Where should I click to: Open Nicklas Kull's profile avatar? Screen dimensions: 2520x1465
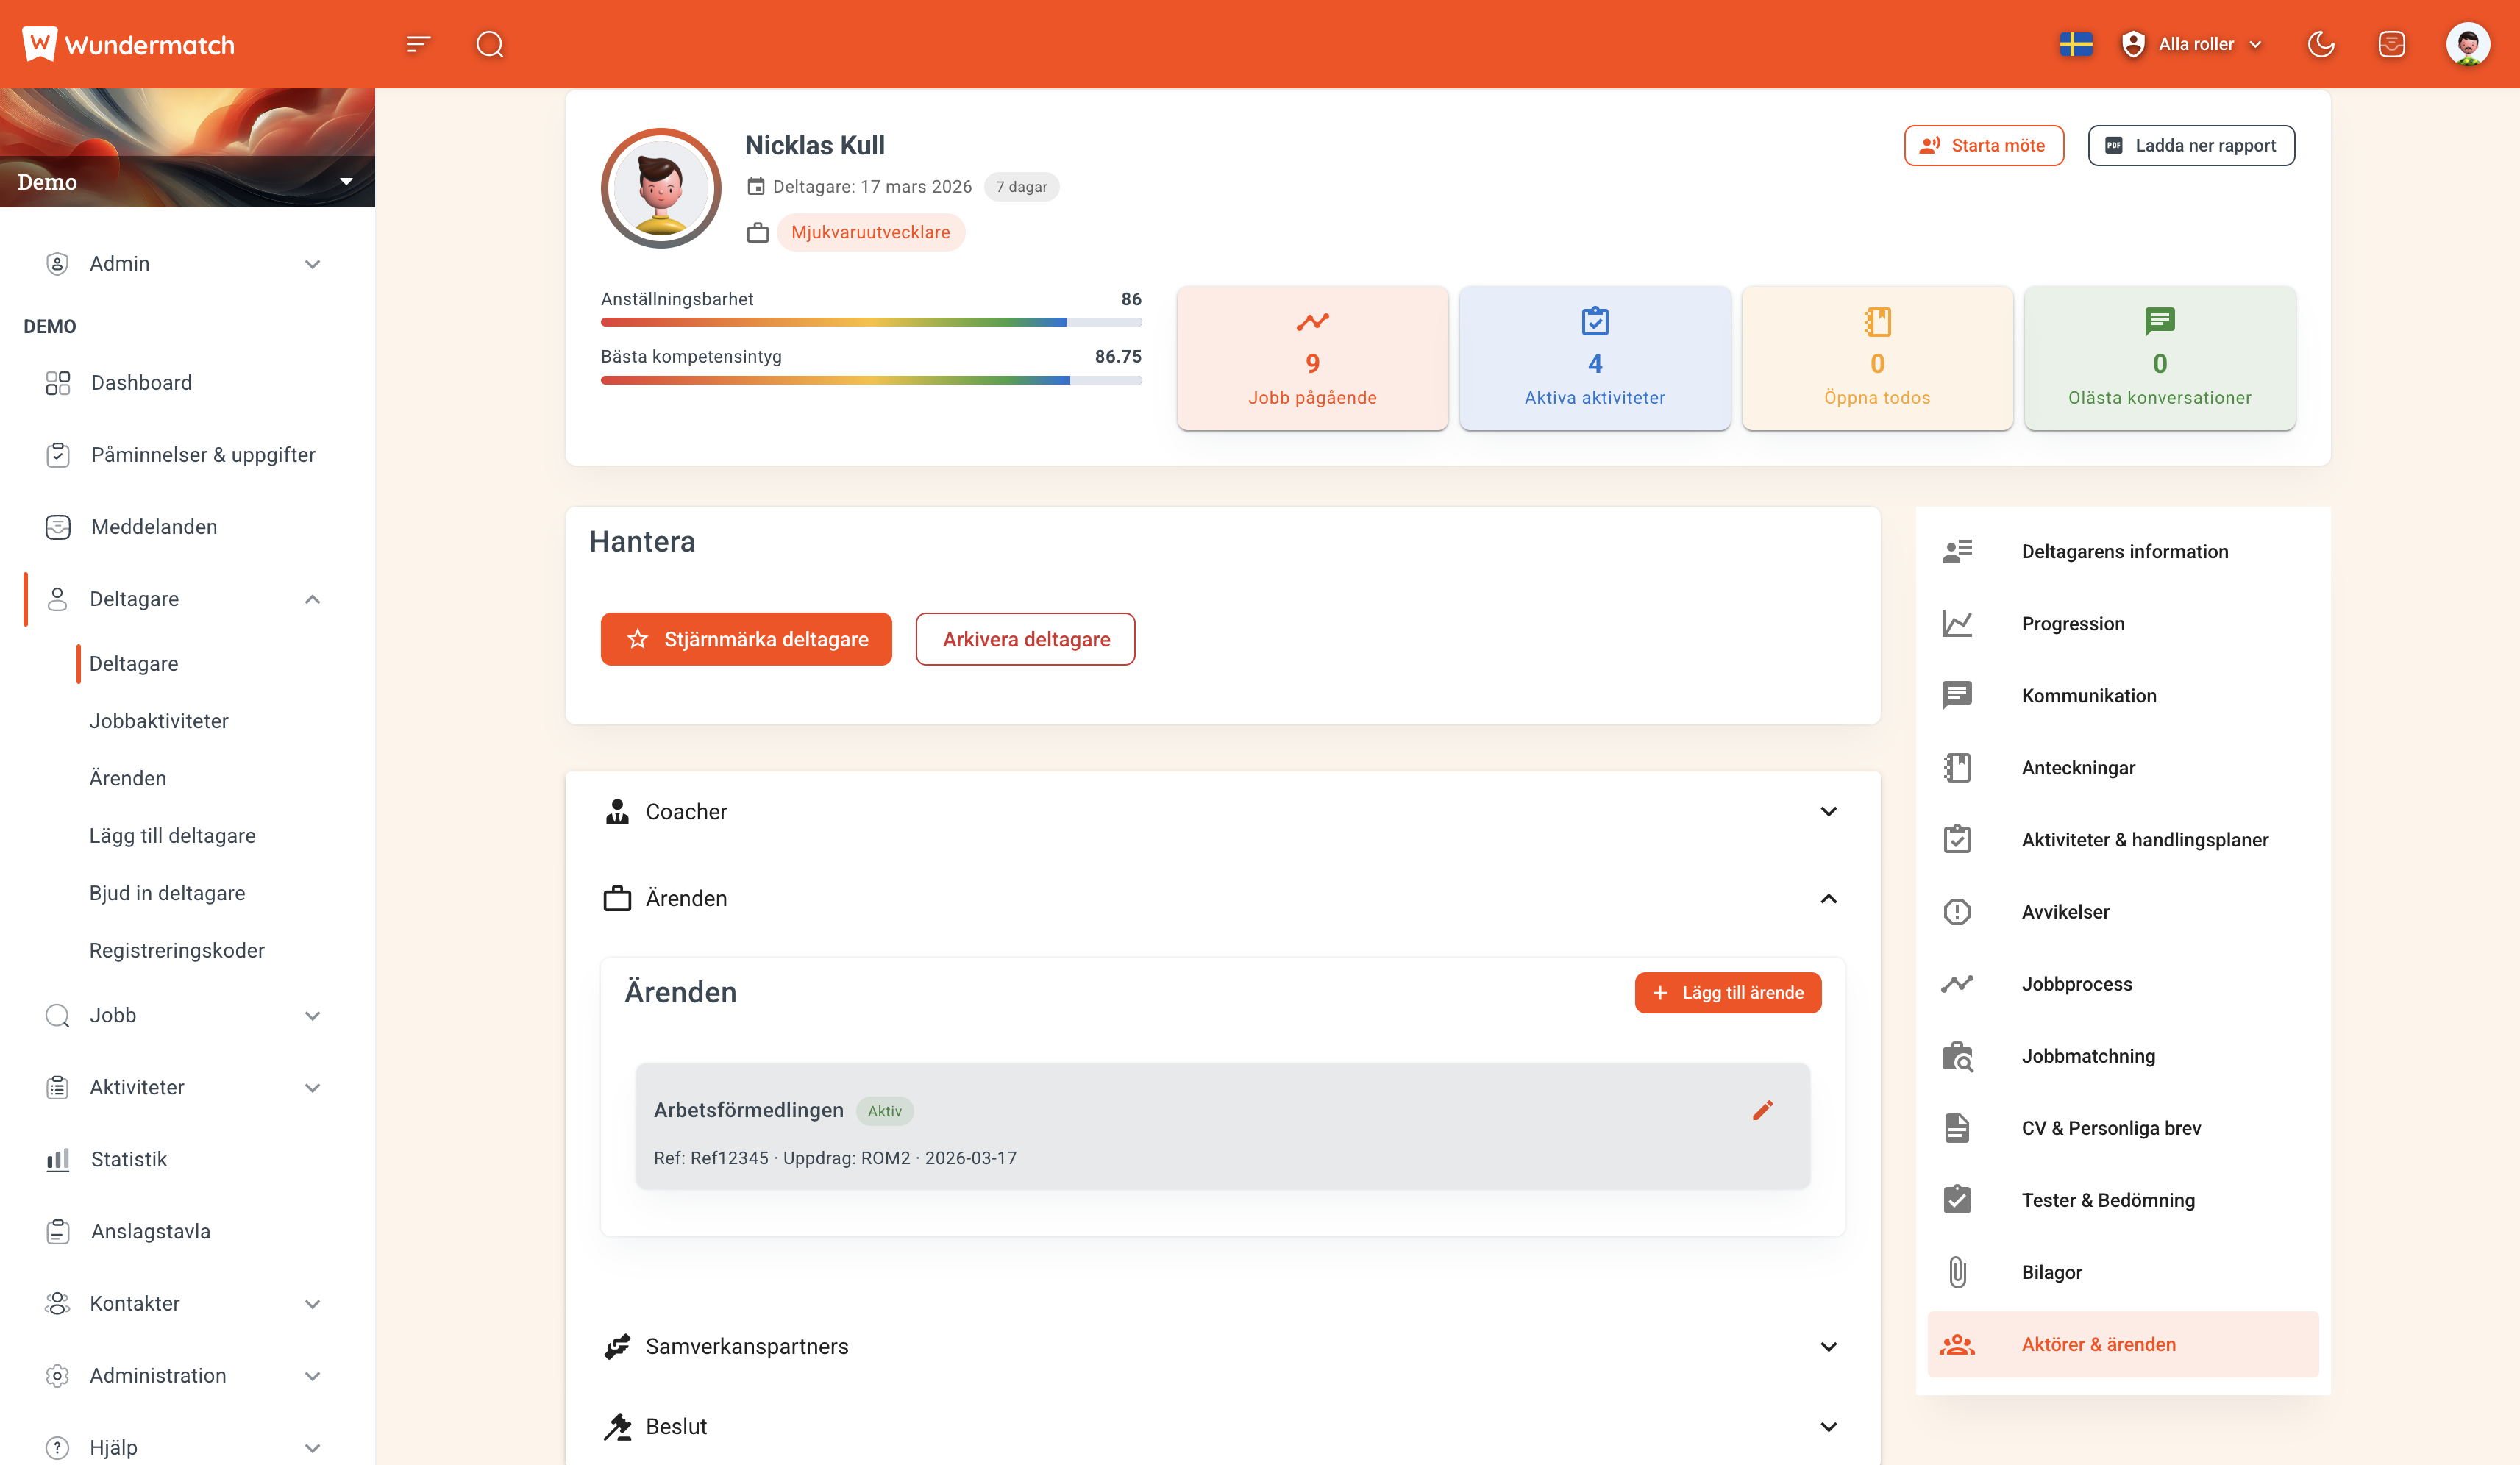[660, 188]
